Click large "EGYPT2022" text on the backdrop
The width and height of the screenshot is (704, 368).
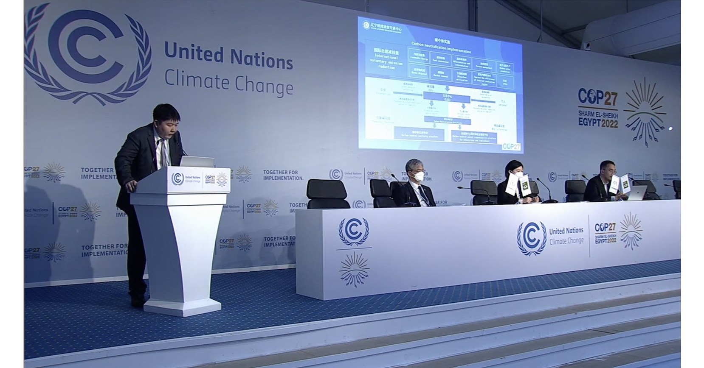tap(598, 123)
